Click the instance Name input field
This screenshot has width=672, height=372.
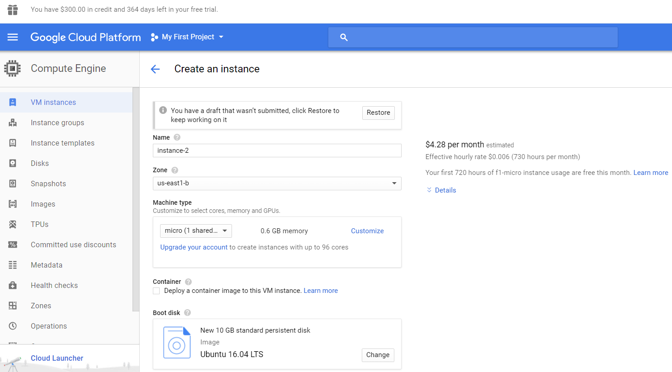click(x=277, y=151)
